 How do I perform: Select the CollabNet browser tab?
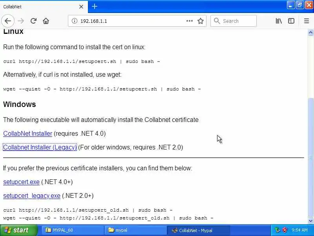click(x=44, y=7)
